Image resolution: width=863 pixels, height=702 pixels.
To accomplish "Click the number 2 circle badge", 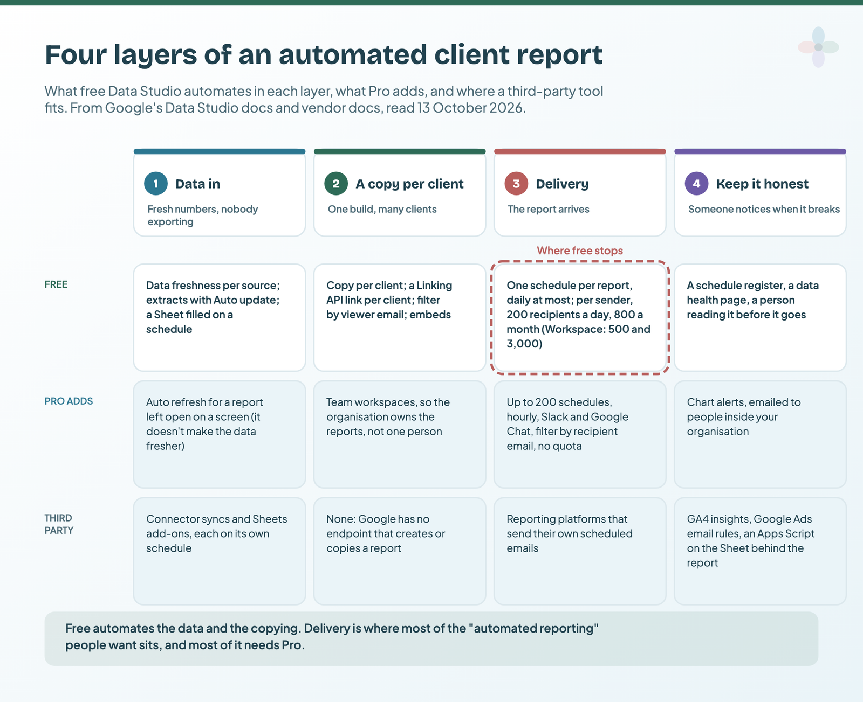I will (336, 184).
